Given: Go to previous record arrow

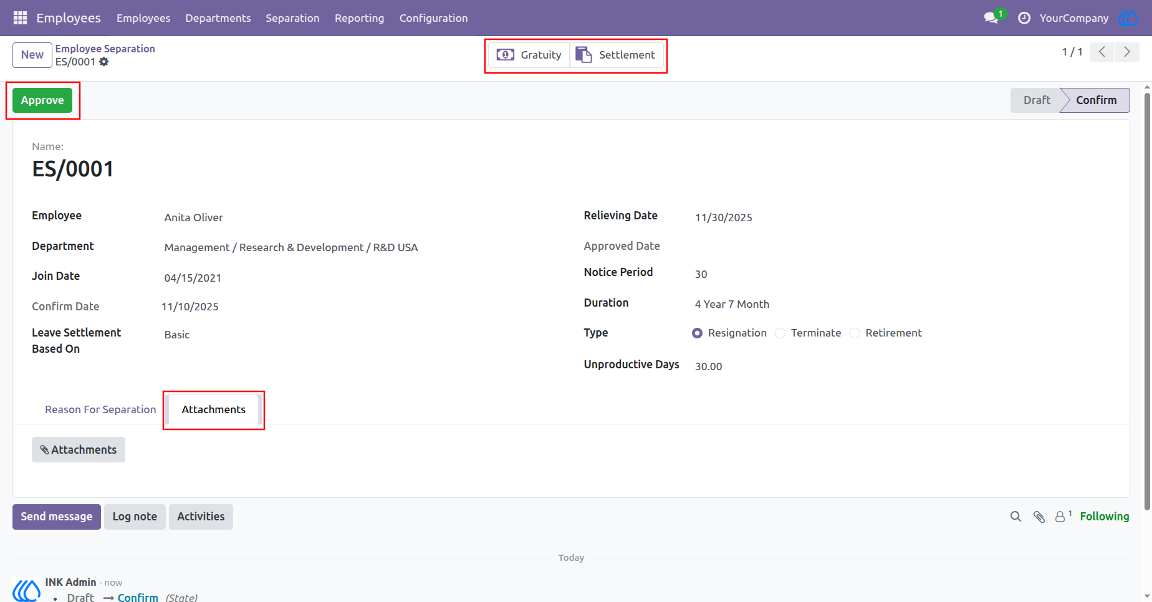Looking at the screenshot, I should (1102, 52).
